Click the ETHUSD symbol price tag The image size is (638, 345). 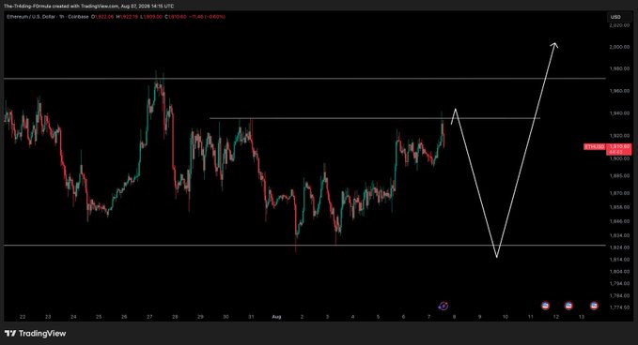tap(595, 146)
